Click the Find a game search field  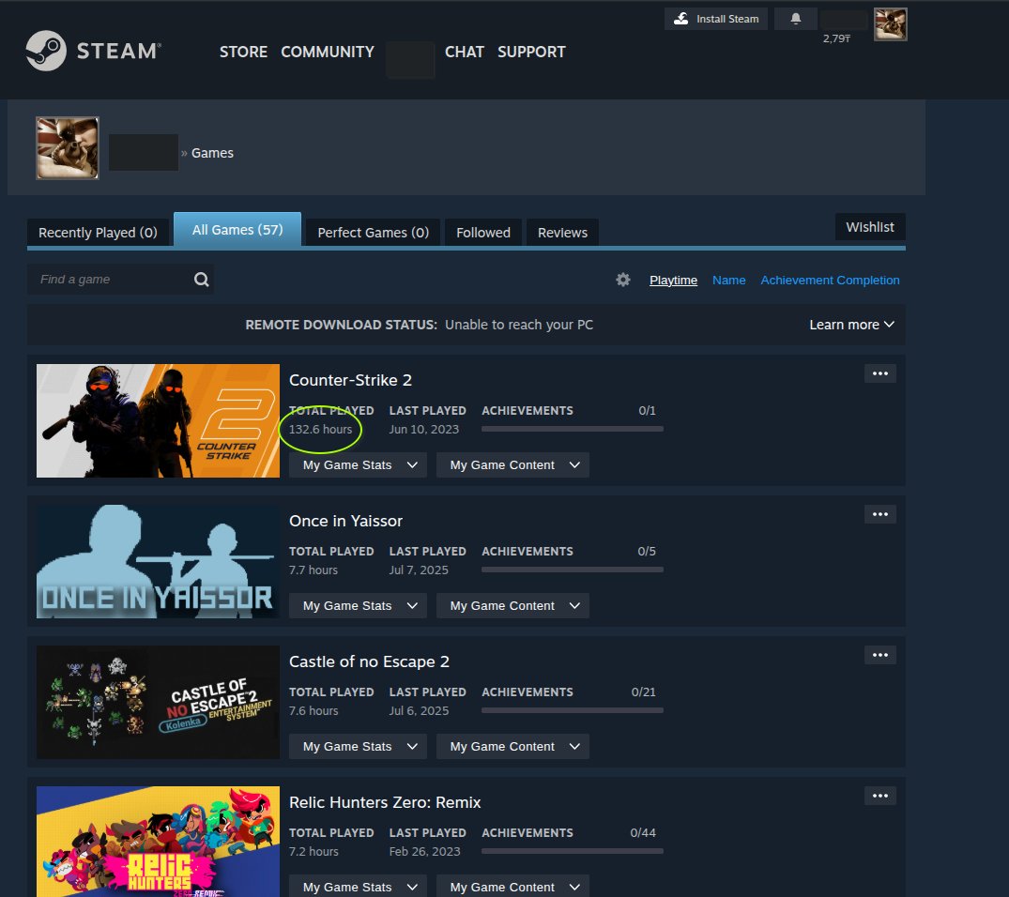[111, 280]
